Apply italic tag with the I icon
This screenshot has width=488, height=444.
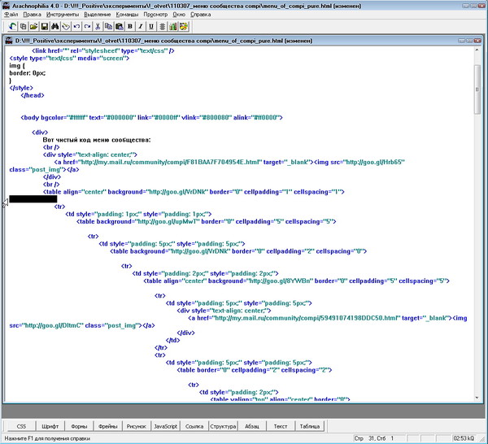pos(141,27)
